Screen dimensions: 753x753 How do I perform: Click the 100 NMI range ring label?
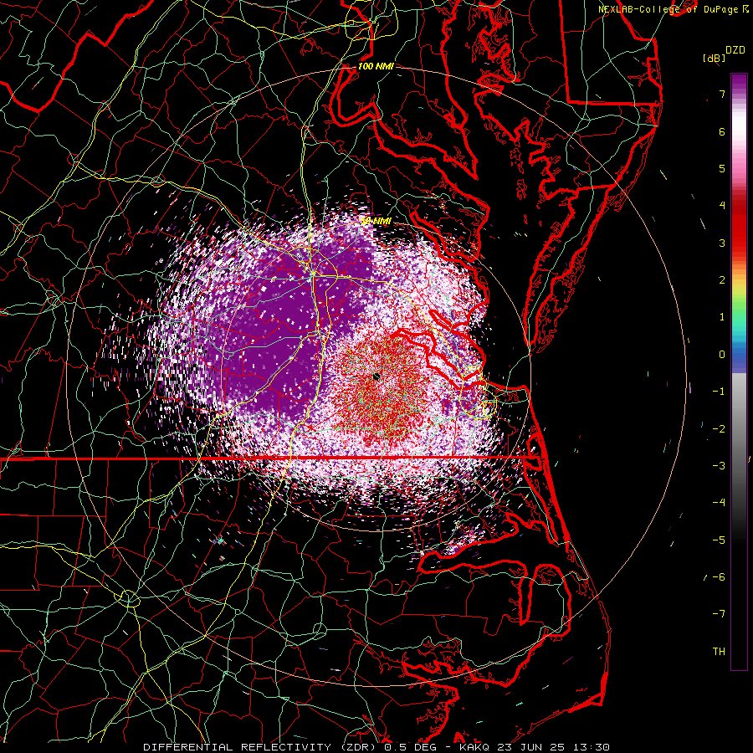coord(376,66)
